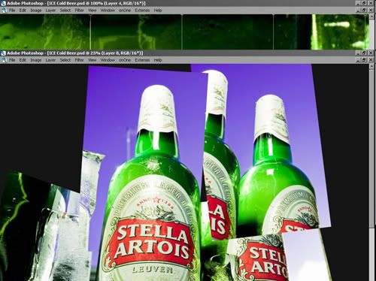Open Select menu in the 25% Photoshop window
Viewport: 376px width, 281px height.
[x=65, y=60]
